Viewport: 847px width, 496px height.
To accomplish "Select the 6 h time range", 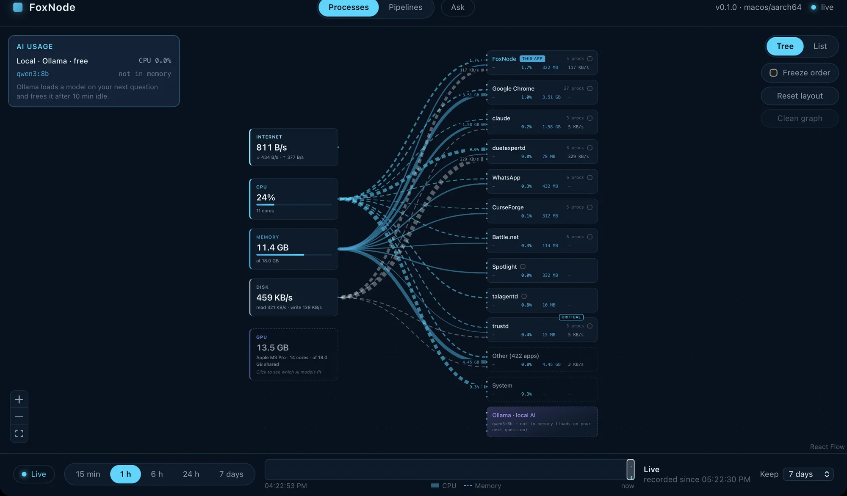I will pyautogui.click(x=157, y=474).
